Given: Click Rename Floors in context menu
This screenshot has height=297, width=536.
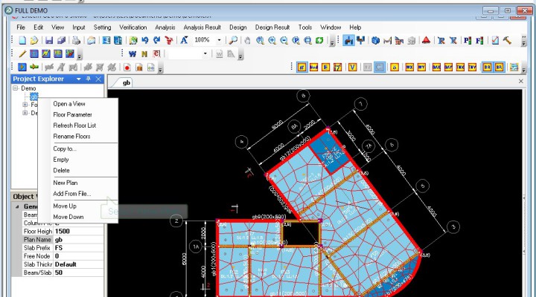Looking at the screenshot, I should coord(71,137).
